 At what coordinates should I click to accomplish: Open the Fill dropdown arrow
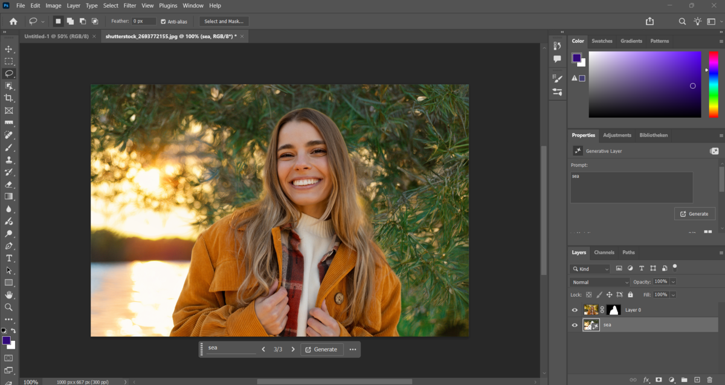[673, 295]
